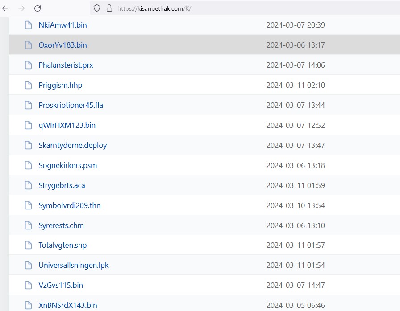The height and width of the screenshot is (311, 400).
Task: Open the Symbolvrdi209.thn link
Action: point(70,205)
